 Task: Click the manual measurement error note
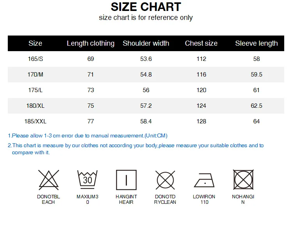click(x=88, y=135)
